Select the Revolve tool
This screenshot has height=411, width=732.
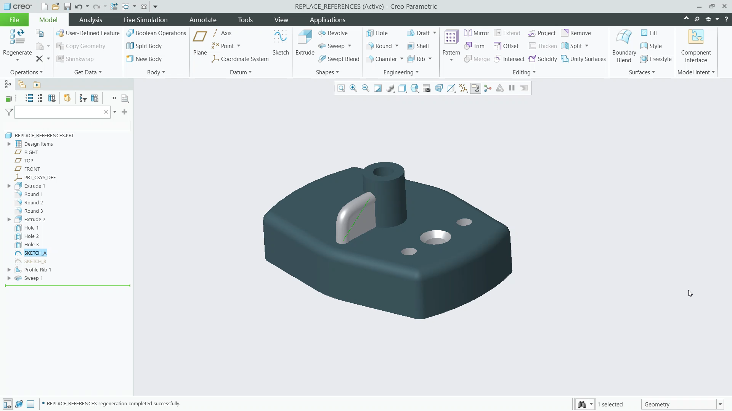pos(333,33)
